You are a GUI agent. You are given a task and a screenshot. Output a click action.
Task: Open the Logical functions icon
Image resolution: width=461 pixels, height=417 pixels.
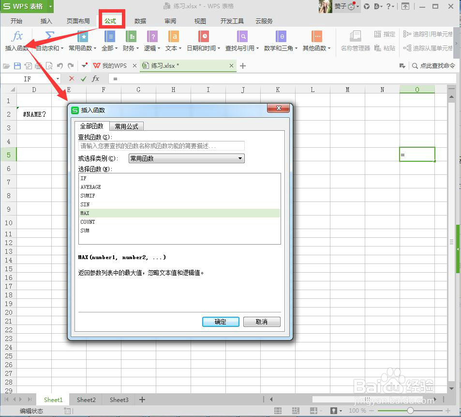pyautogui.click(x=152, y=36)
